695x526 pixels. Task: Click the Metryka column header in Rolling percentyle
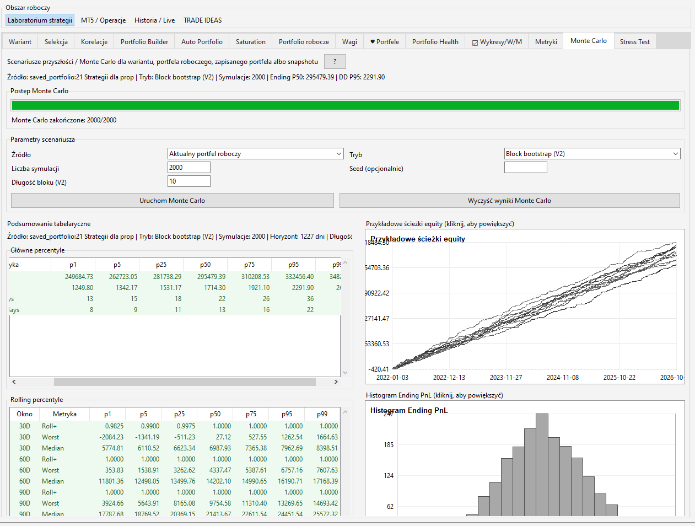[64, 414]
